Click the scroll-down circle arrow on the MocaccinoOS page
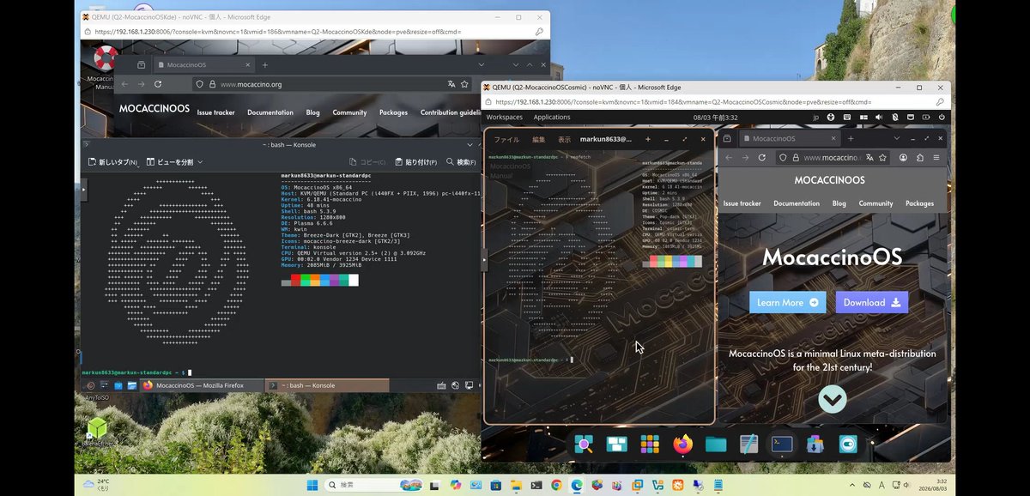The height and width of the screenshot is (496, 1030). point(833,399)
